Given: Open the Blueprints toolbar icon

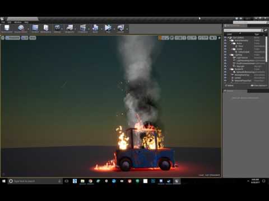Looking at the screenshot, I should 69,28.
